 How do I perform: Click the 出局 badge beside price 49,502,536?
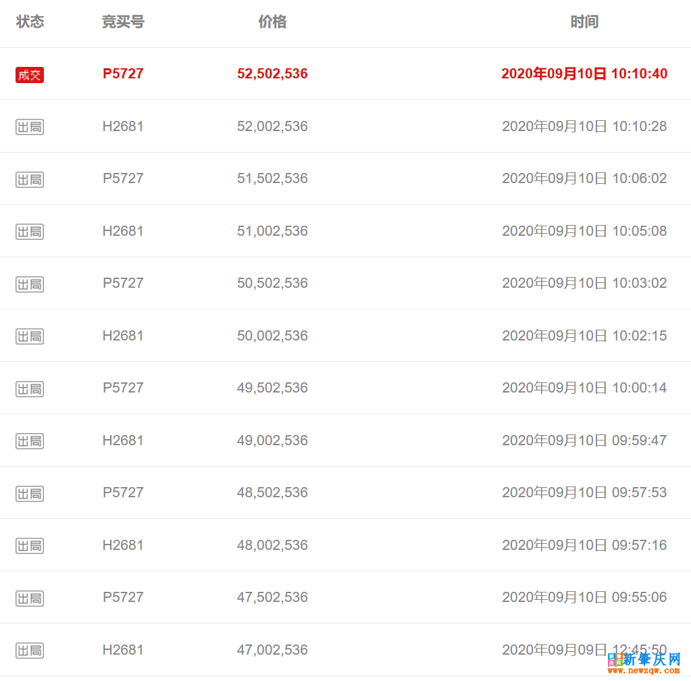[30, 389]
